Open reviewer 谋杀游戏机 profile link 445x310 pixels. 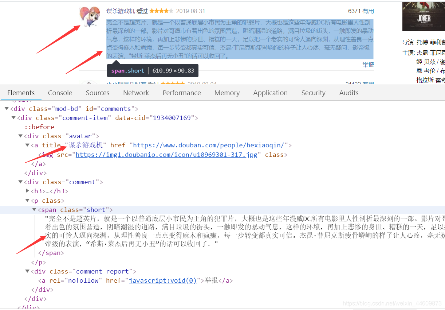(x=121, y=11)
